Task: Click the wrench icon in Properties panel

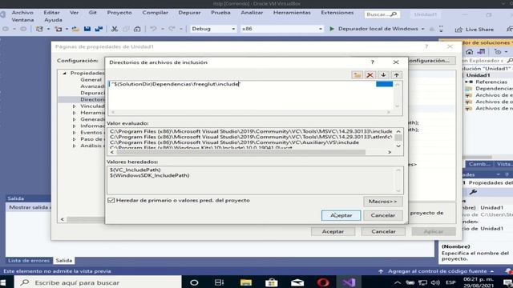Action: pos(473,192)
